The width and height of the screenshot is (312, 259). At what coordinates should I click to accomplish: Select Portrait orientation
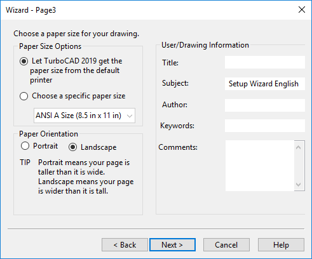25,146
